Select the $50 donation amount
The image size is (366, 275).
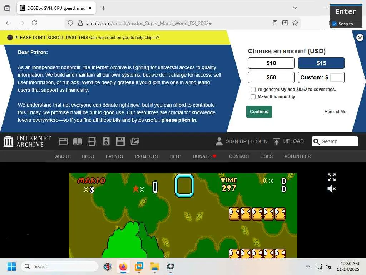pyautogui.click(x=271, y=77)
